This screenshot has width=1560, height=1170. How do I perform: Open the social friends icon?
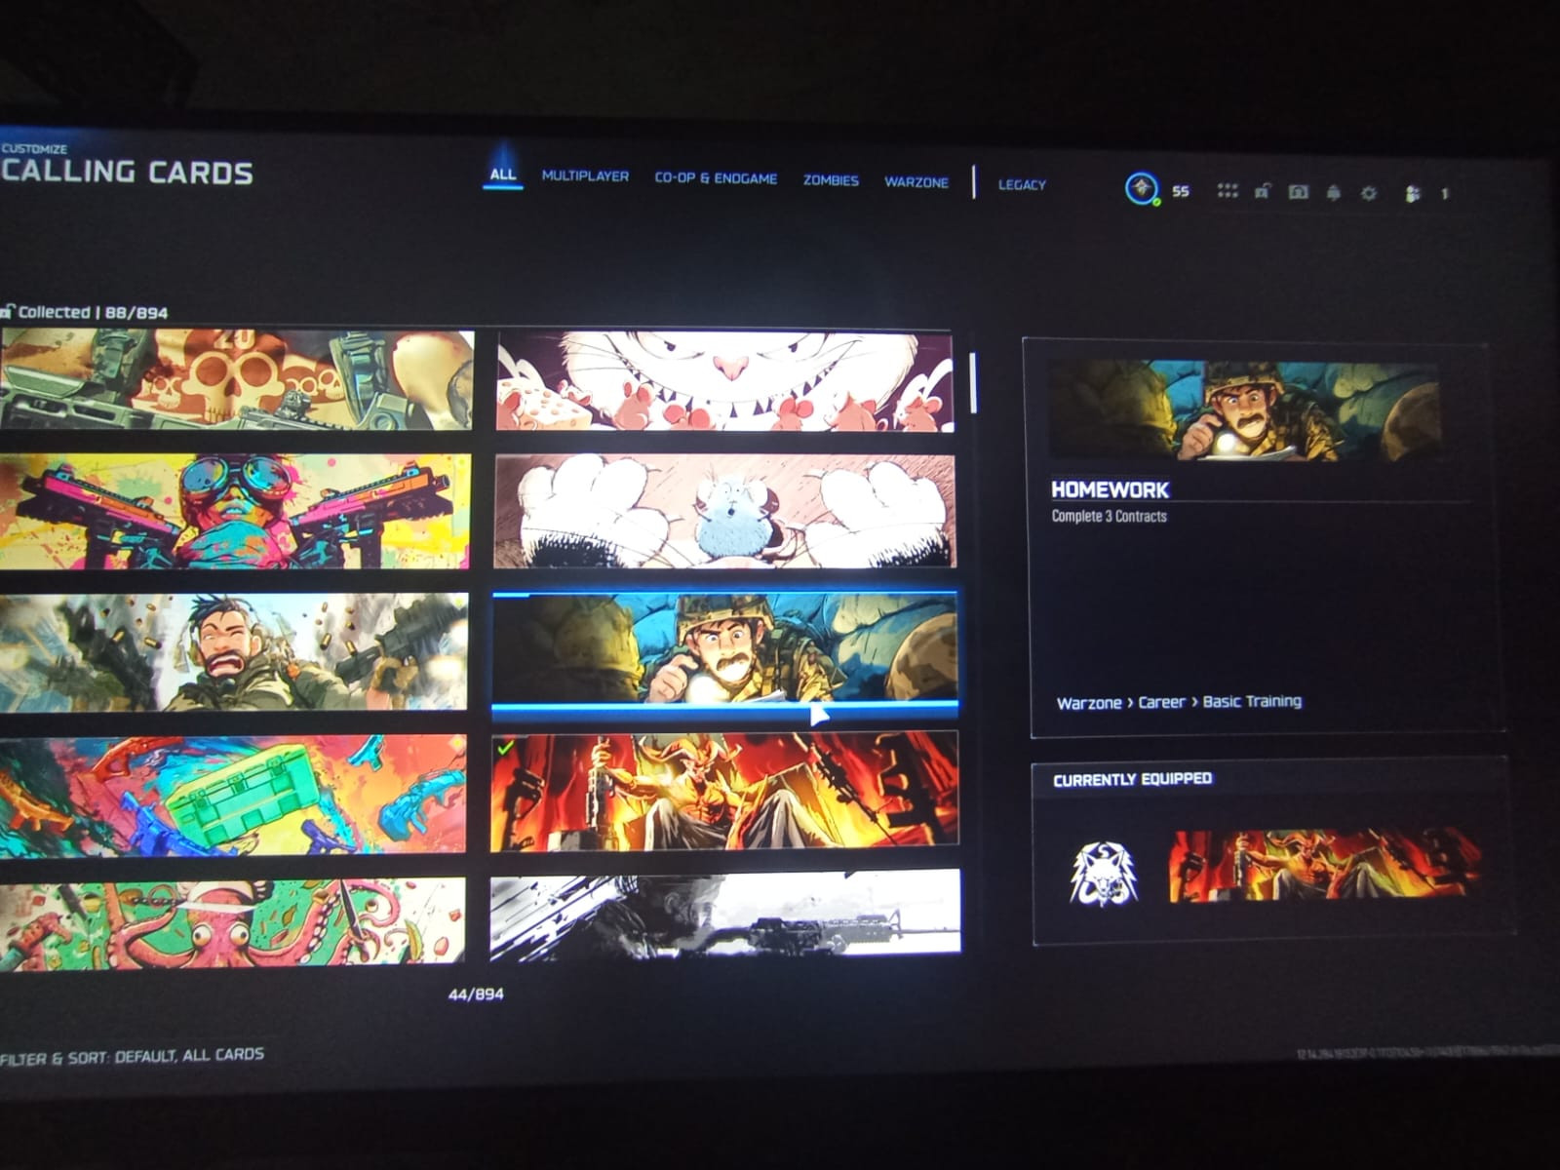1413,194
